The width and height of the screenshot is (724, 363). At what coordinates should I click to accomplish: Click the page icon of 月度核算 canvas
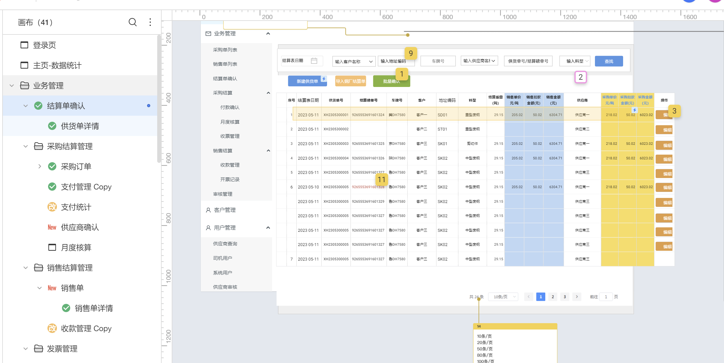point(52,247)
